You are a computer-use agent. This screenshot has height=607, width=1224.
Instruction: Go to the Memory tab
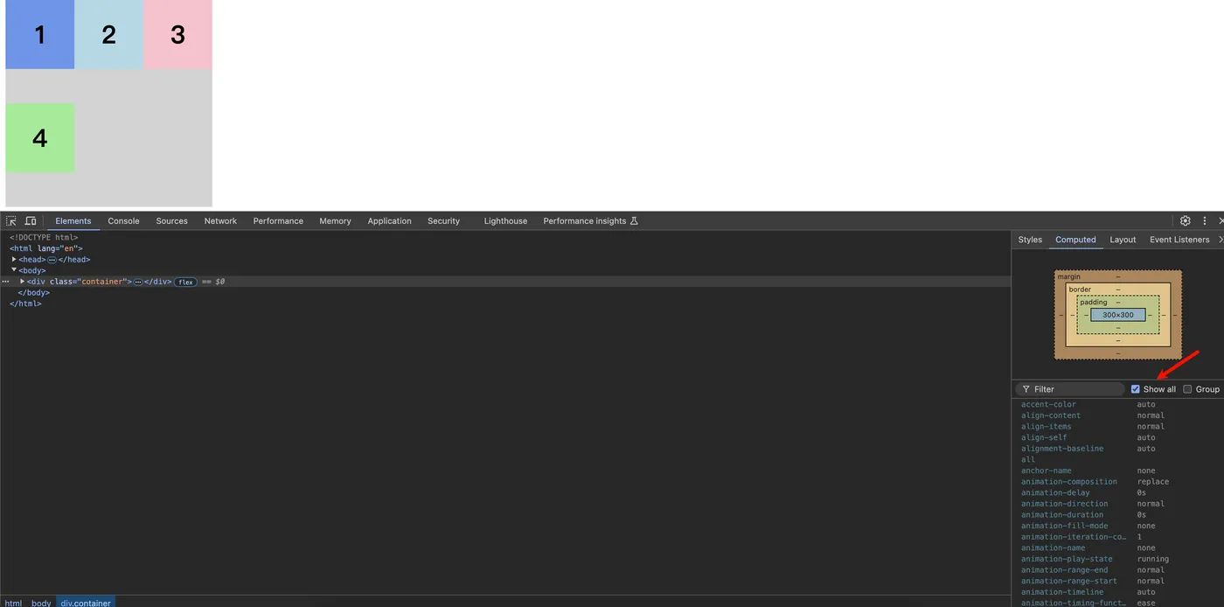pyautogui.click(x=335, y=221)
